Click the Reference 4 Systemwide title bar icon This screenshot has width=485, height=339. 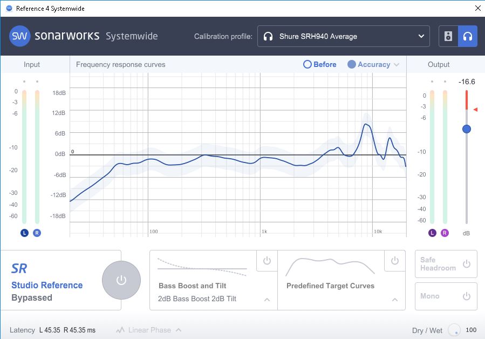point(9,8)
